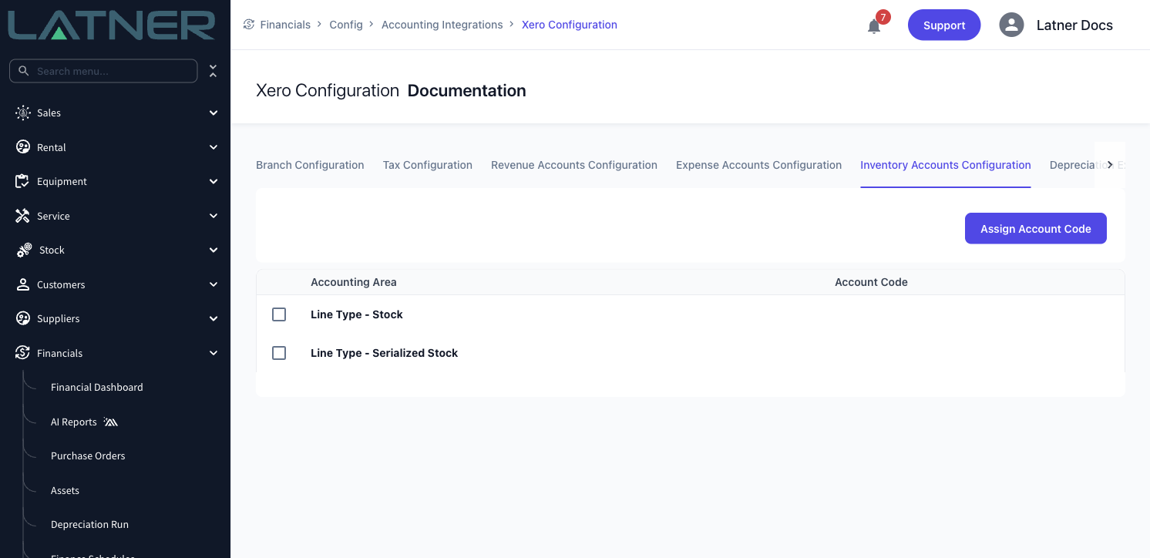The height and width of the screenshot is (558, 1150).
Task: Click the Suppliers menu icon
Action: point(23,318)
